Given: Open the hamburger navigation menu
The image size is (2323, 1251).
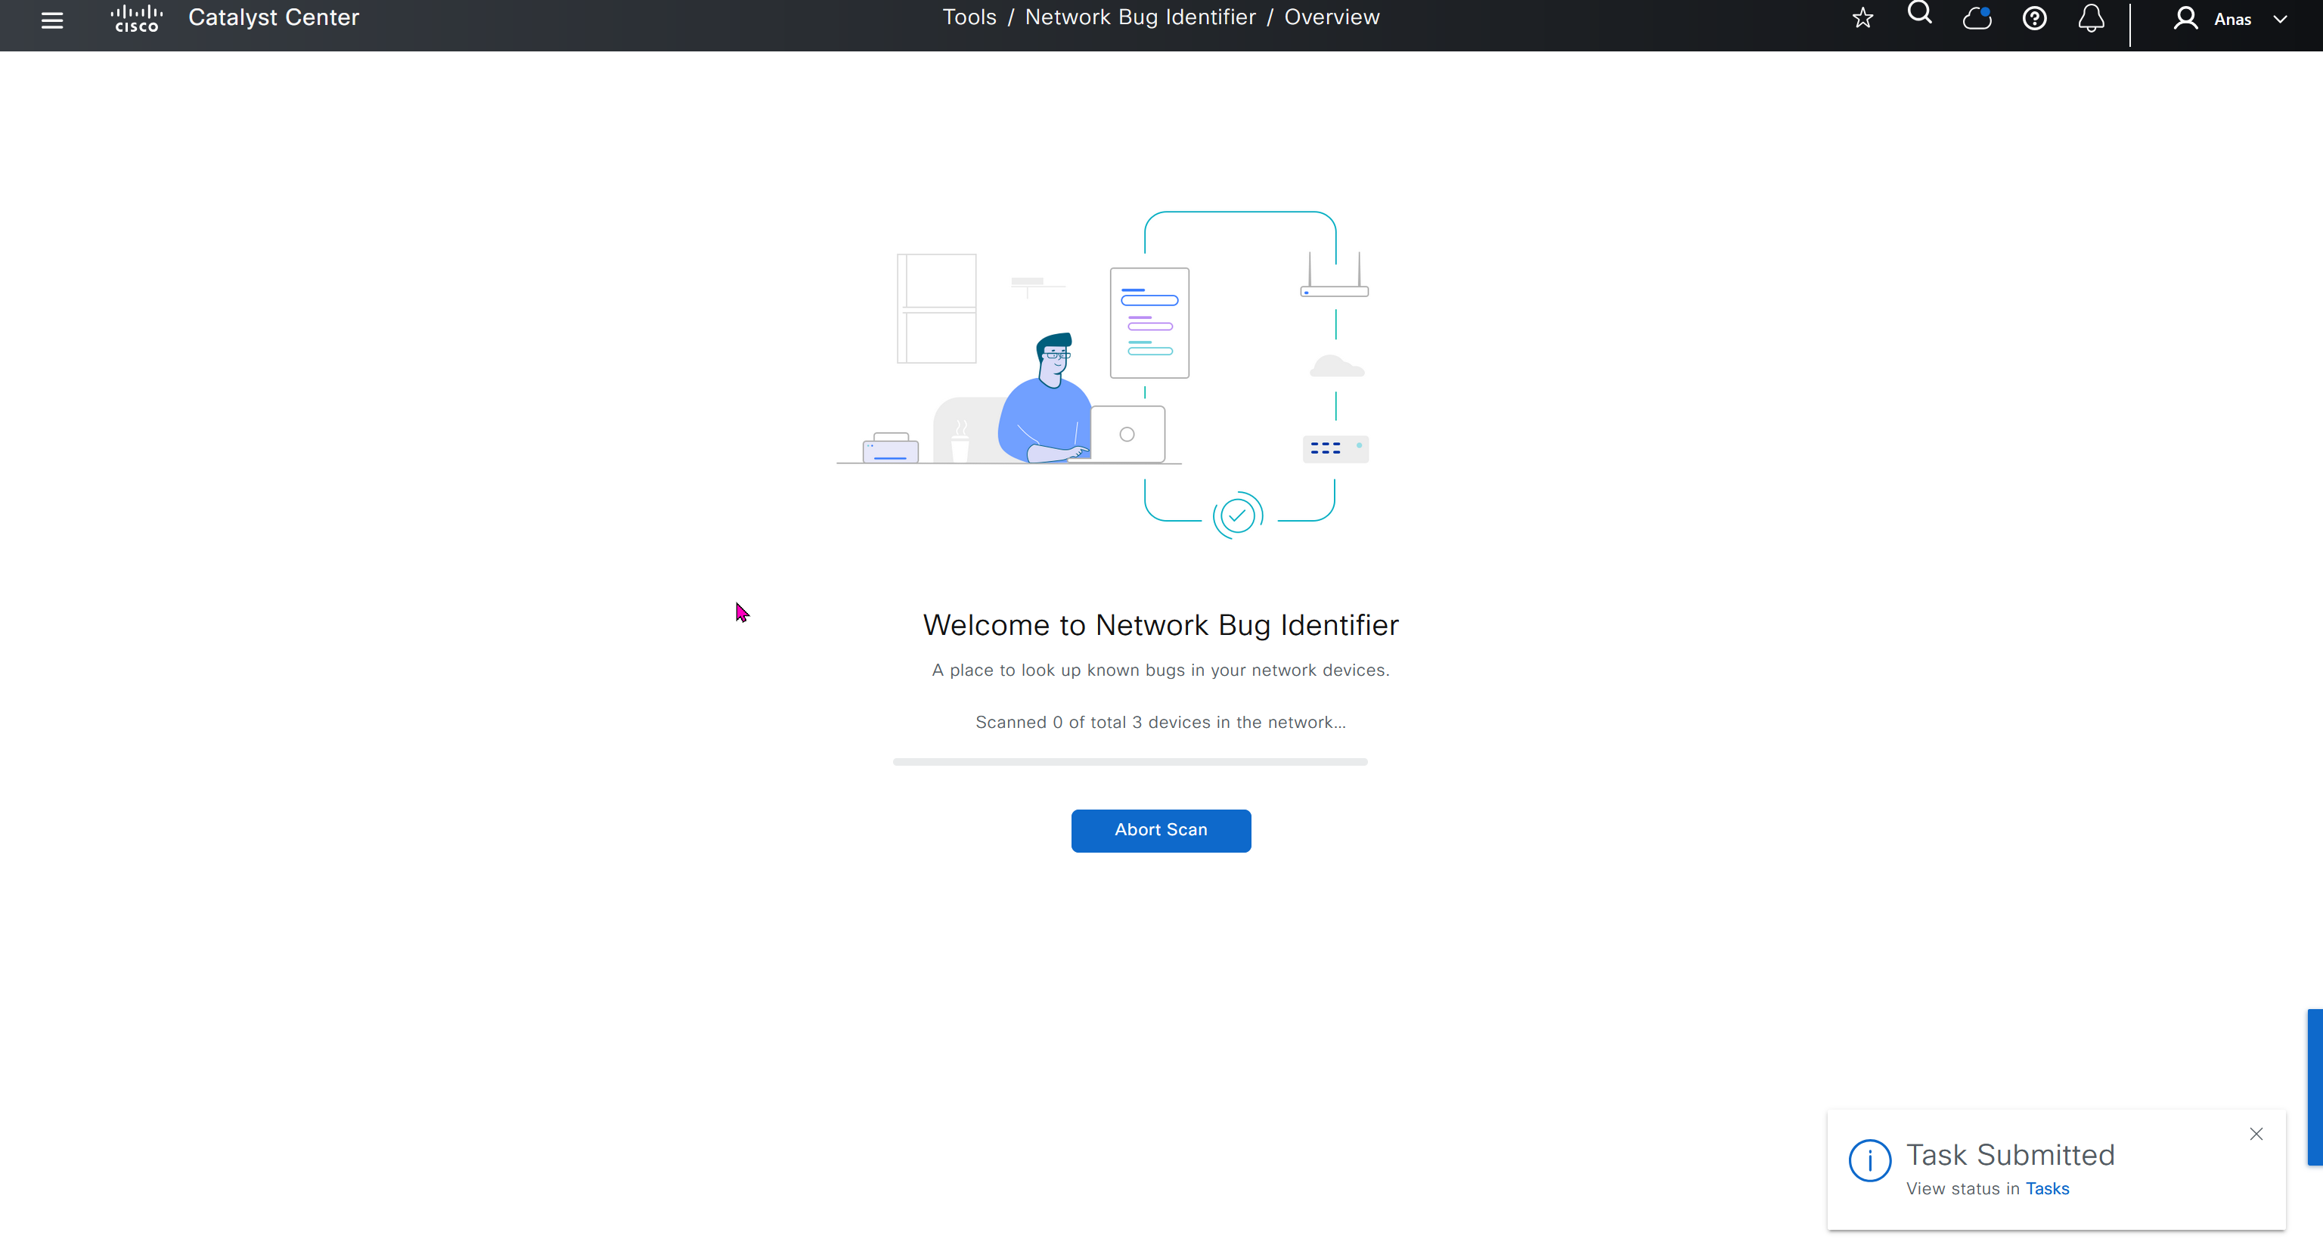Looking at the screenshot, I should [52, 20].
